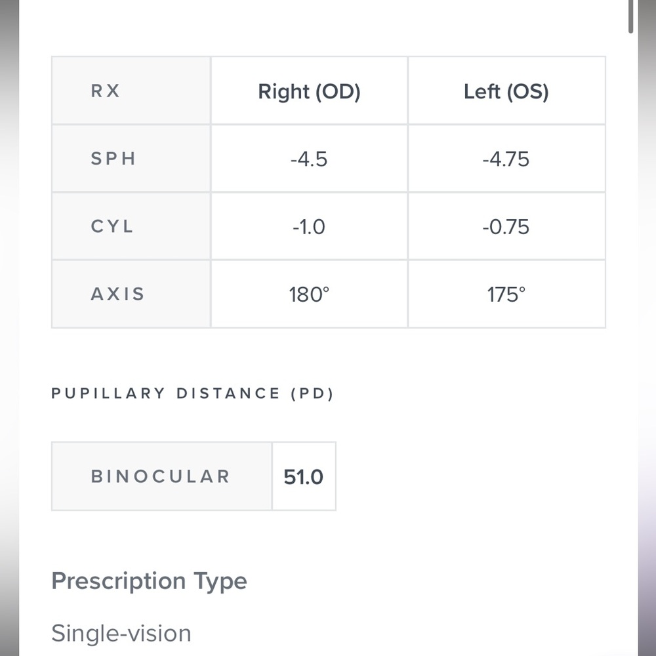656x656 pixels.
Task: Select the SPH row label
Action: click(131, 159)
